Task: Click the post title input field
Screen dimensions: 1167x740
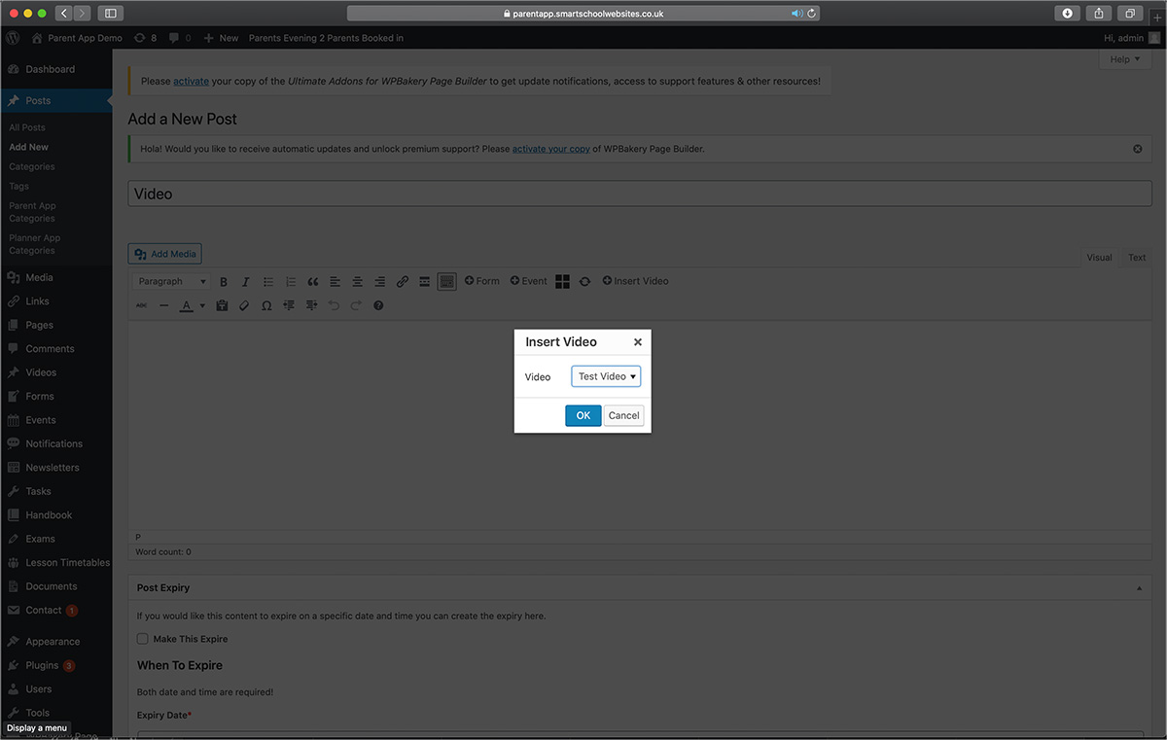Action: click(x=640, y=194)
